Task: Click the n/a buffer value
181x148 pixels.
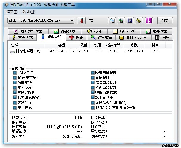Action: tap(79, 131)
